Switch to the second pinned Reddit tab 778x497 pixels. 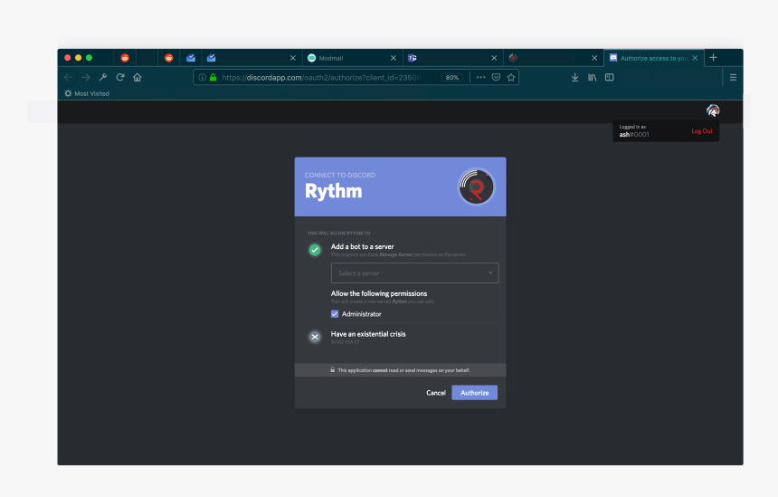(168, 58)
